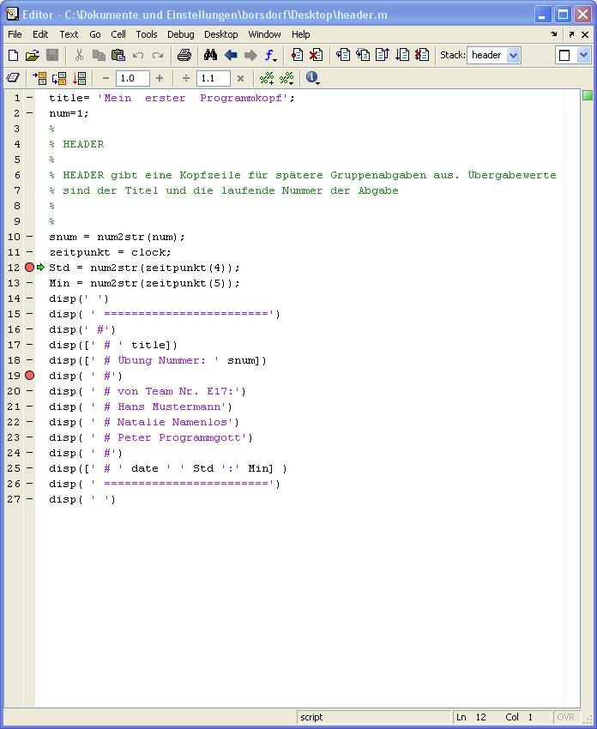The height and width of the screenshot is (729, 597).
Task: Set or clear breakpoint toolbar icon
Action: tap(297, 56)
